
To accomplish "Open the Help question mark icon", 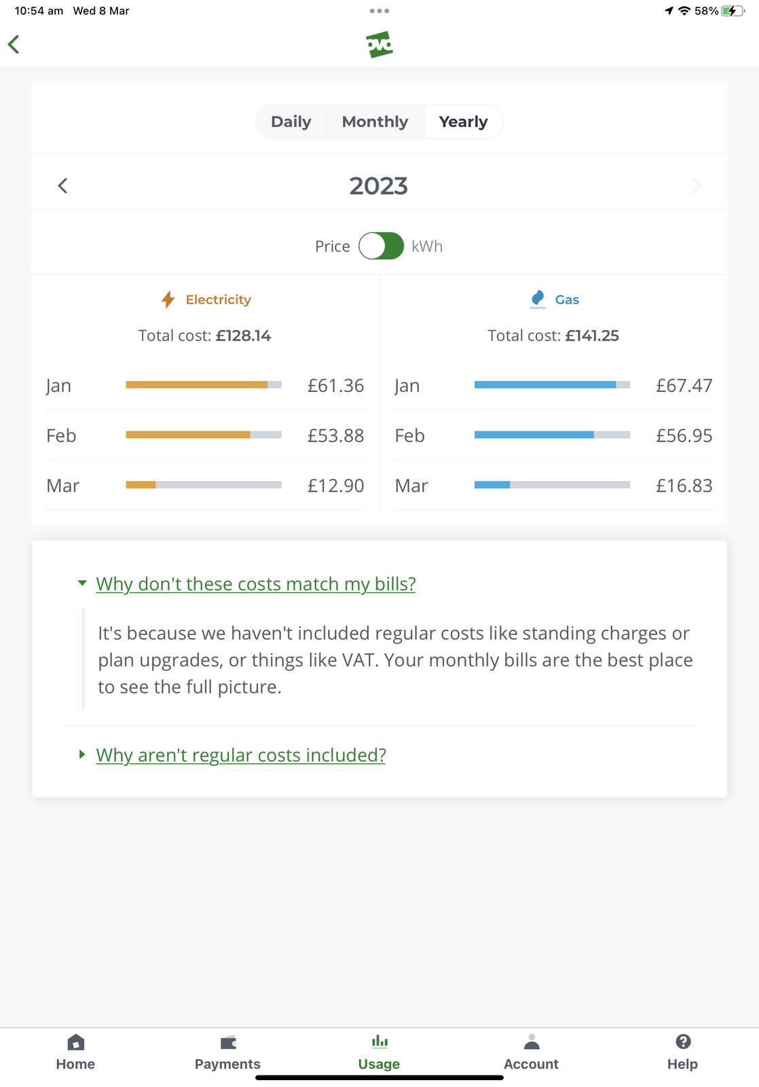I will (683, 1041).
